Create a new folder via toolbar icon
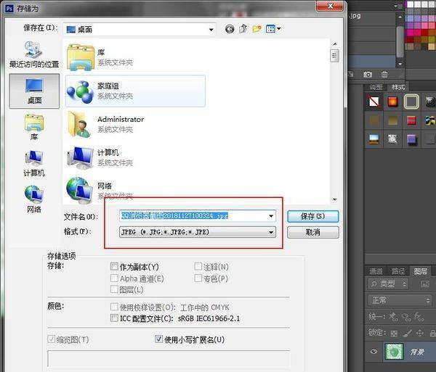Image resolution: width=436 pixels, height=372 pixels. 257,29
